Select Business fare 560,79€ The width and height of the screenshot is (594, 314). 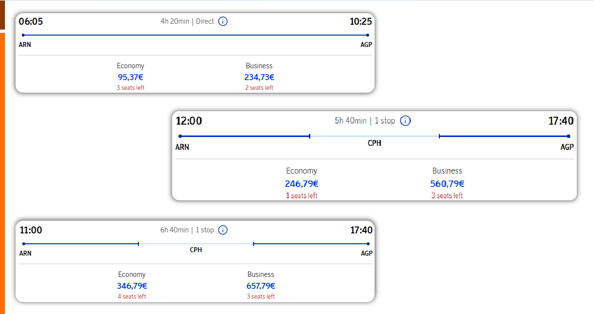[x=447, y=183]
